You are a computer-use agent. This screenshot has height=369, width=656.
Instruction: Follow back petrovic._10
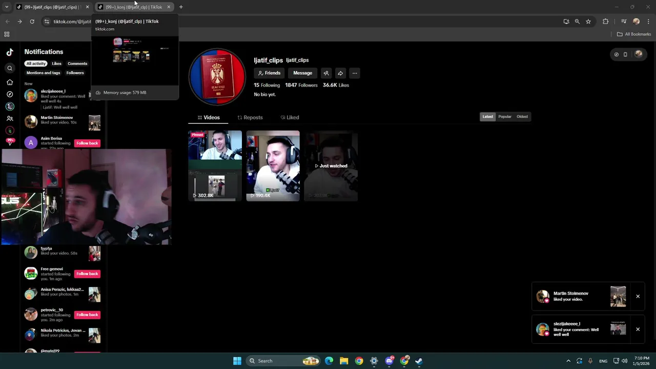87,315
